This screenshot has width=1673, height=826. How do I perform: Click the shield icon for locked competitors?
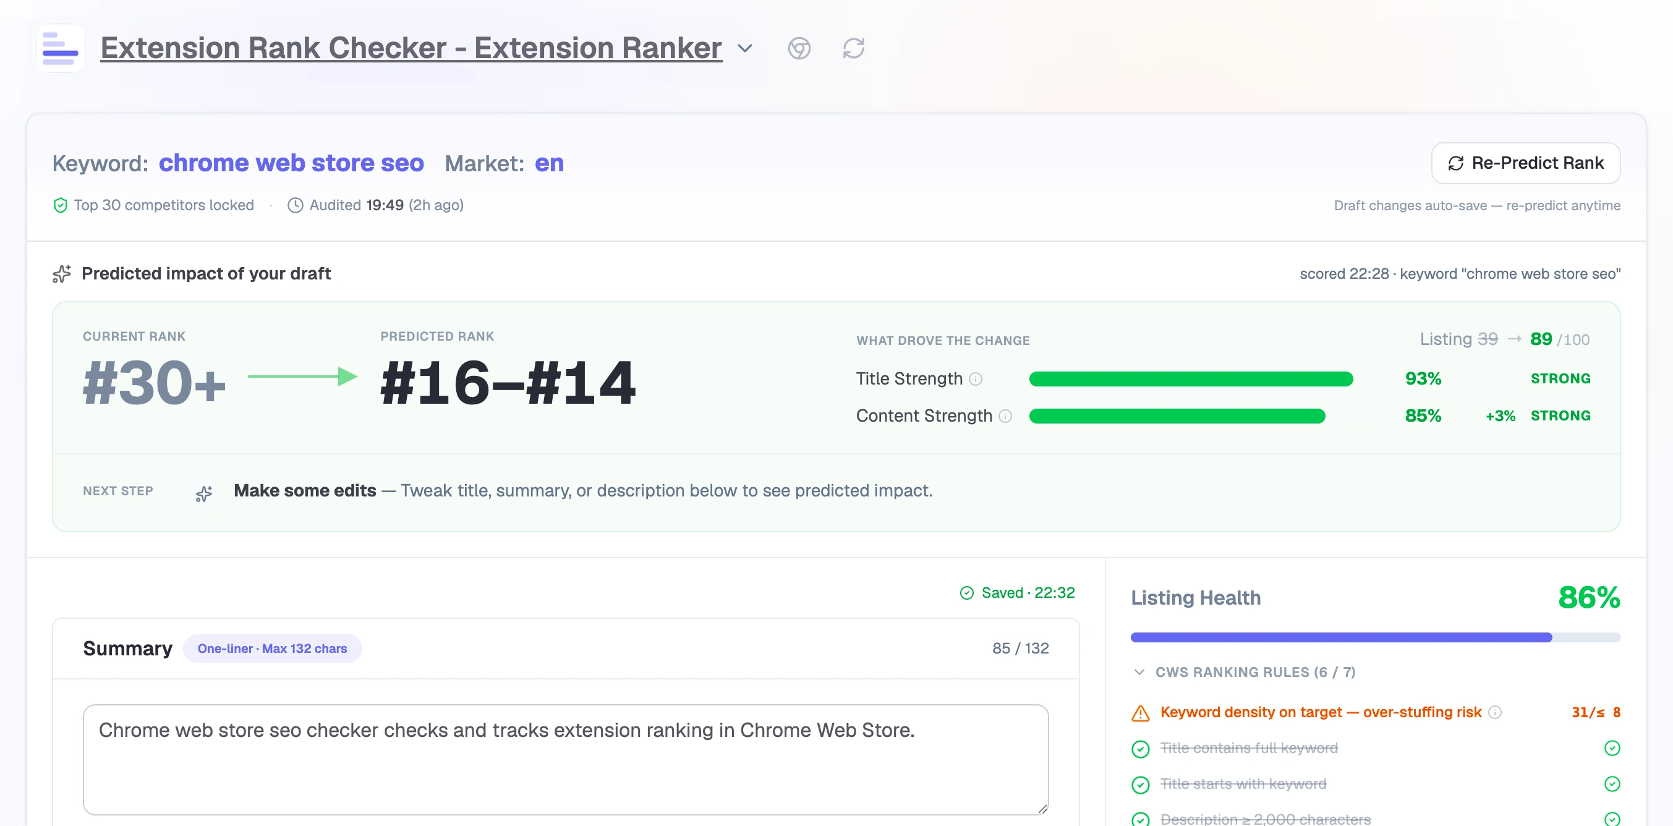[x=60, y=206]
